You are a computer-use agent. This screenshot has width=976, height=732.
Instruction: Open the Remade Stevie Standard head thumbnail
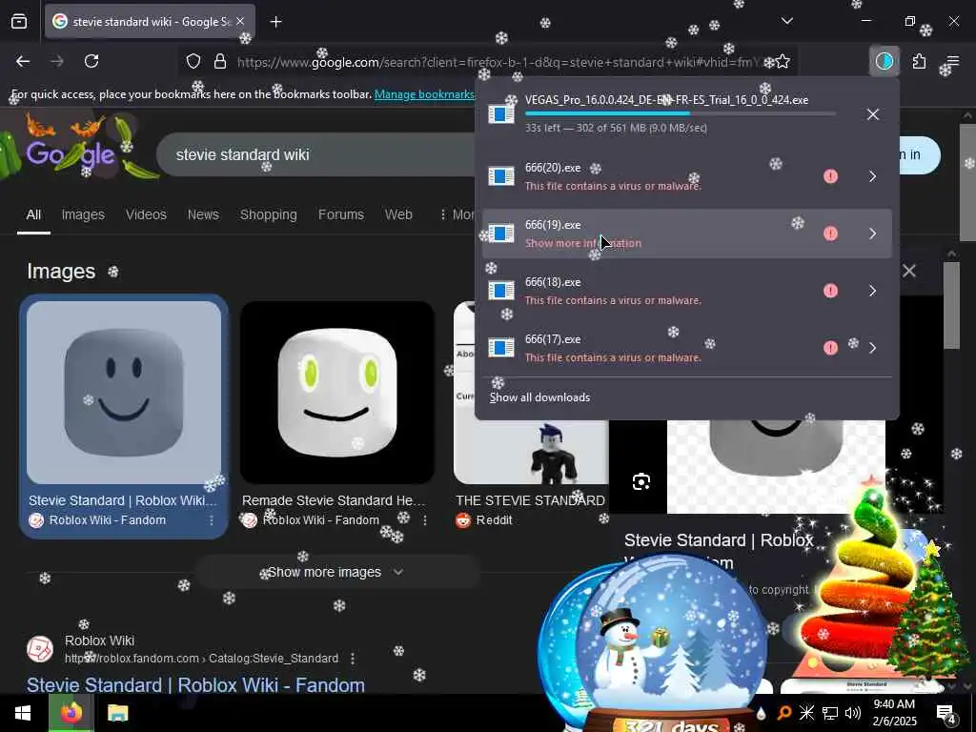tap(337, 393)
